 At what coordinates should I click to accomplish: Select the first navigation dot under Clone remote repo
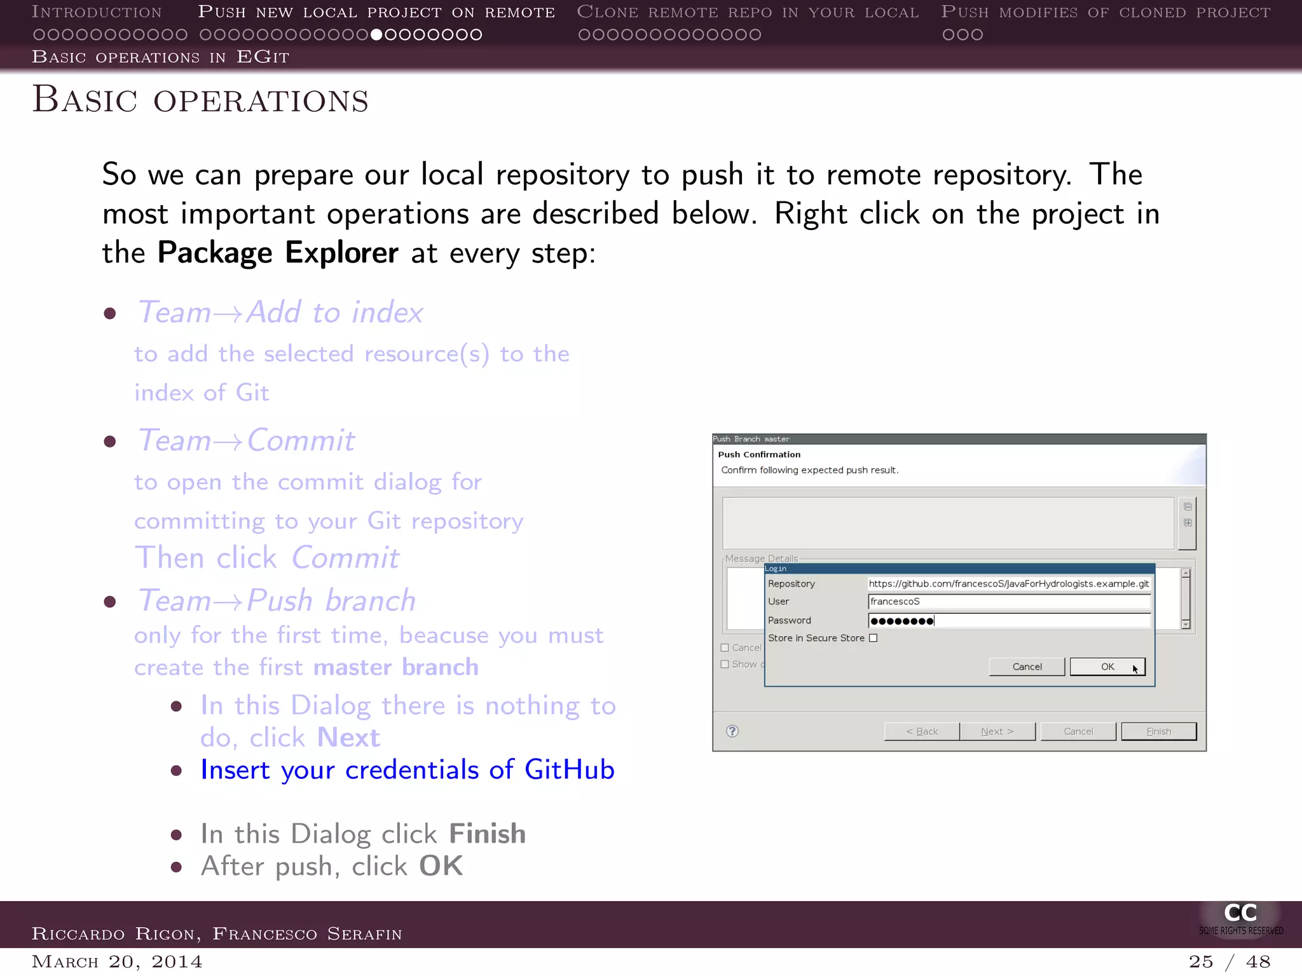(584, 34)
